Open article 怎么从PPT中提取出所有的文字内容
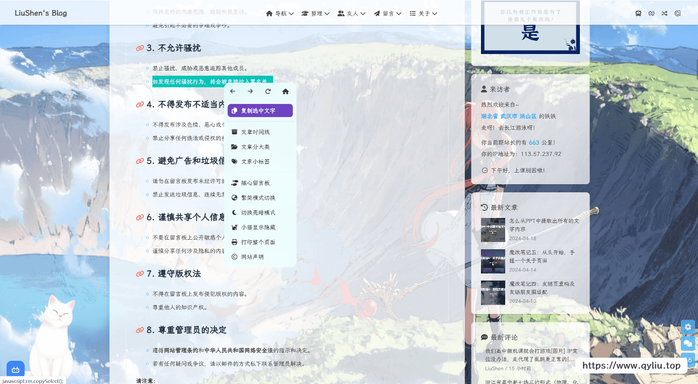The image size is (698, 384). [544, 225]
